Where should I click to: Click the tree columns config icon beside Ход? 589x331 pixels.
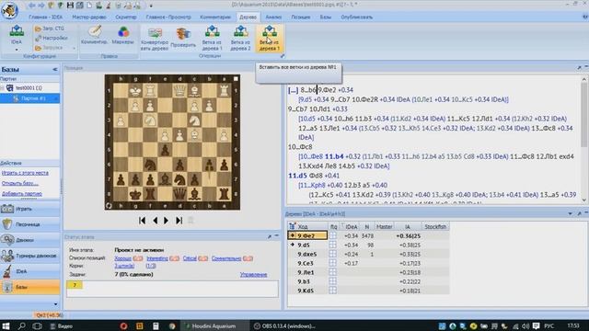292,226
